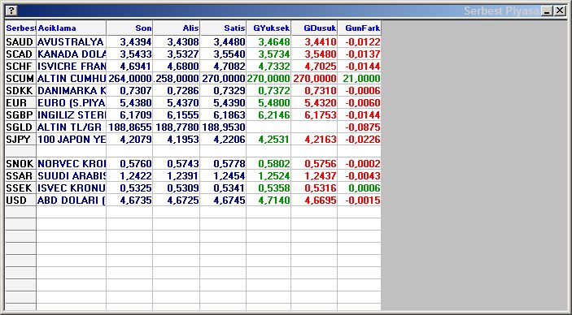Click the GDusuk column header
Image resolution: width=572 pixels, height=315 pixels.
click(x=314, y=28)
